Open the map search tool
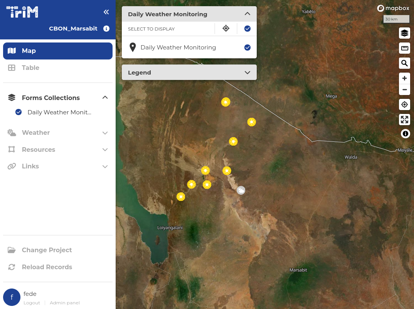The width and height of the screenshot is (414, 309). pyautogui.click(x=404, y=63)
